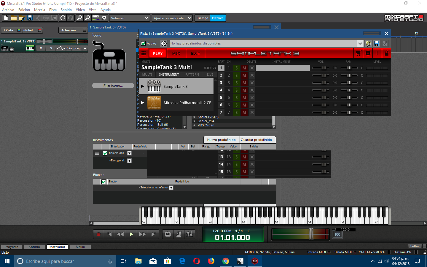Open plugin settings gear next to Activo
The width and height of the screenshot is (427, 267).
tap(164, 43)
